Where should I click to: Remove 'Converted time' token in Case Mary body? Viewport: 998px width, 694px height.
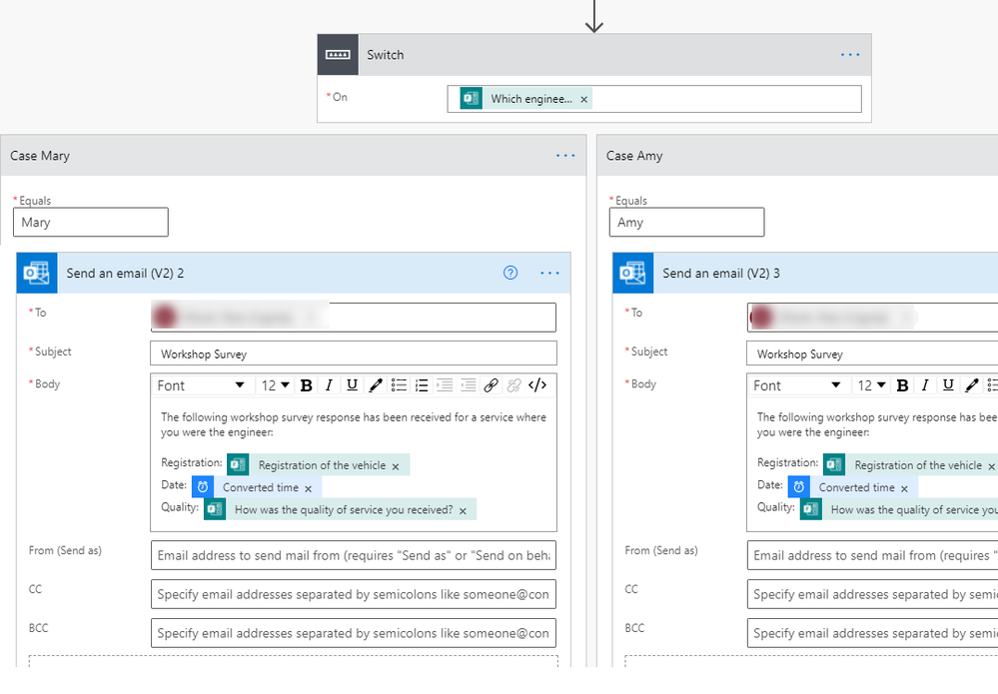[x=308, y=488]
